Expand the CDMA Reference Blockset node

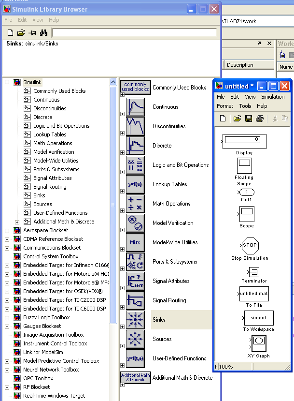pyautogui.click(x=7, y=239)
